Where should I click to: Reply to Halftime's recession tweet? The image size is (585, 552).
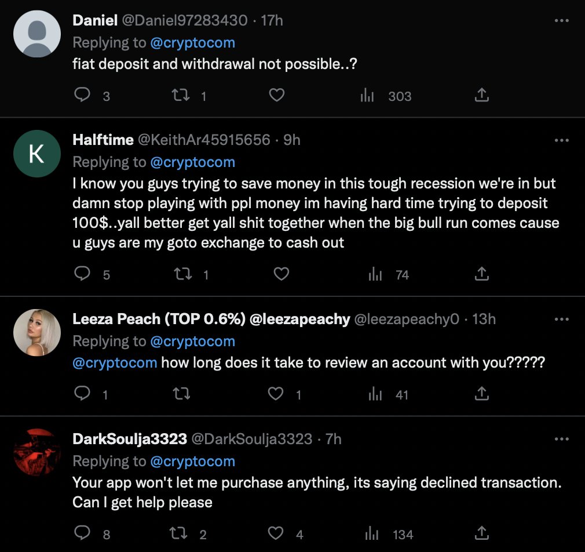[x=83, y=274]
